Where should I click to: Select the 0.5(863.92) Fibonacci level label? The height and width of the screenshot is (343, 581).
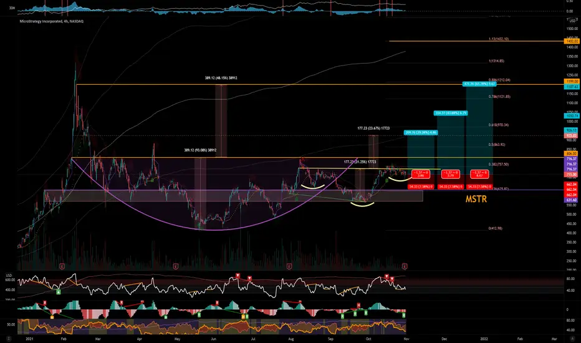(496, 145)
